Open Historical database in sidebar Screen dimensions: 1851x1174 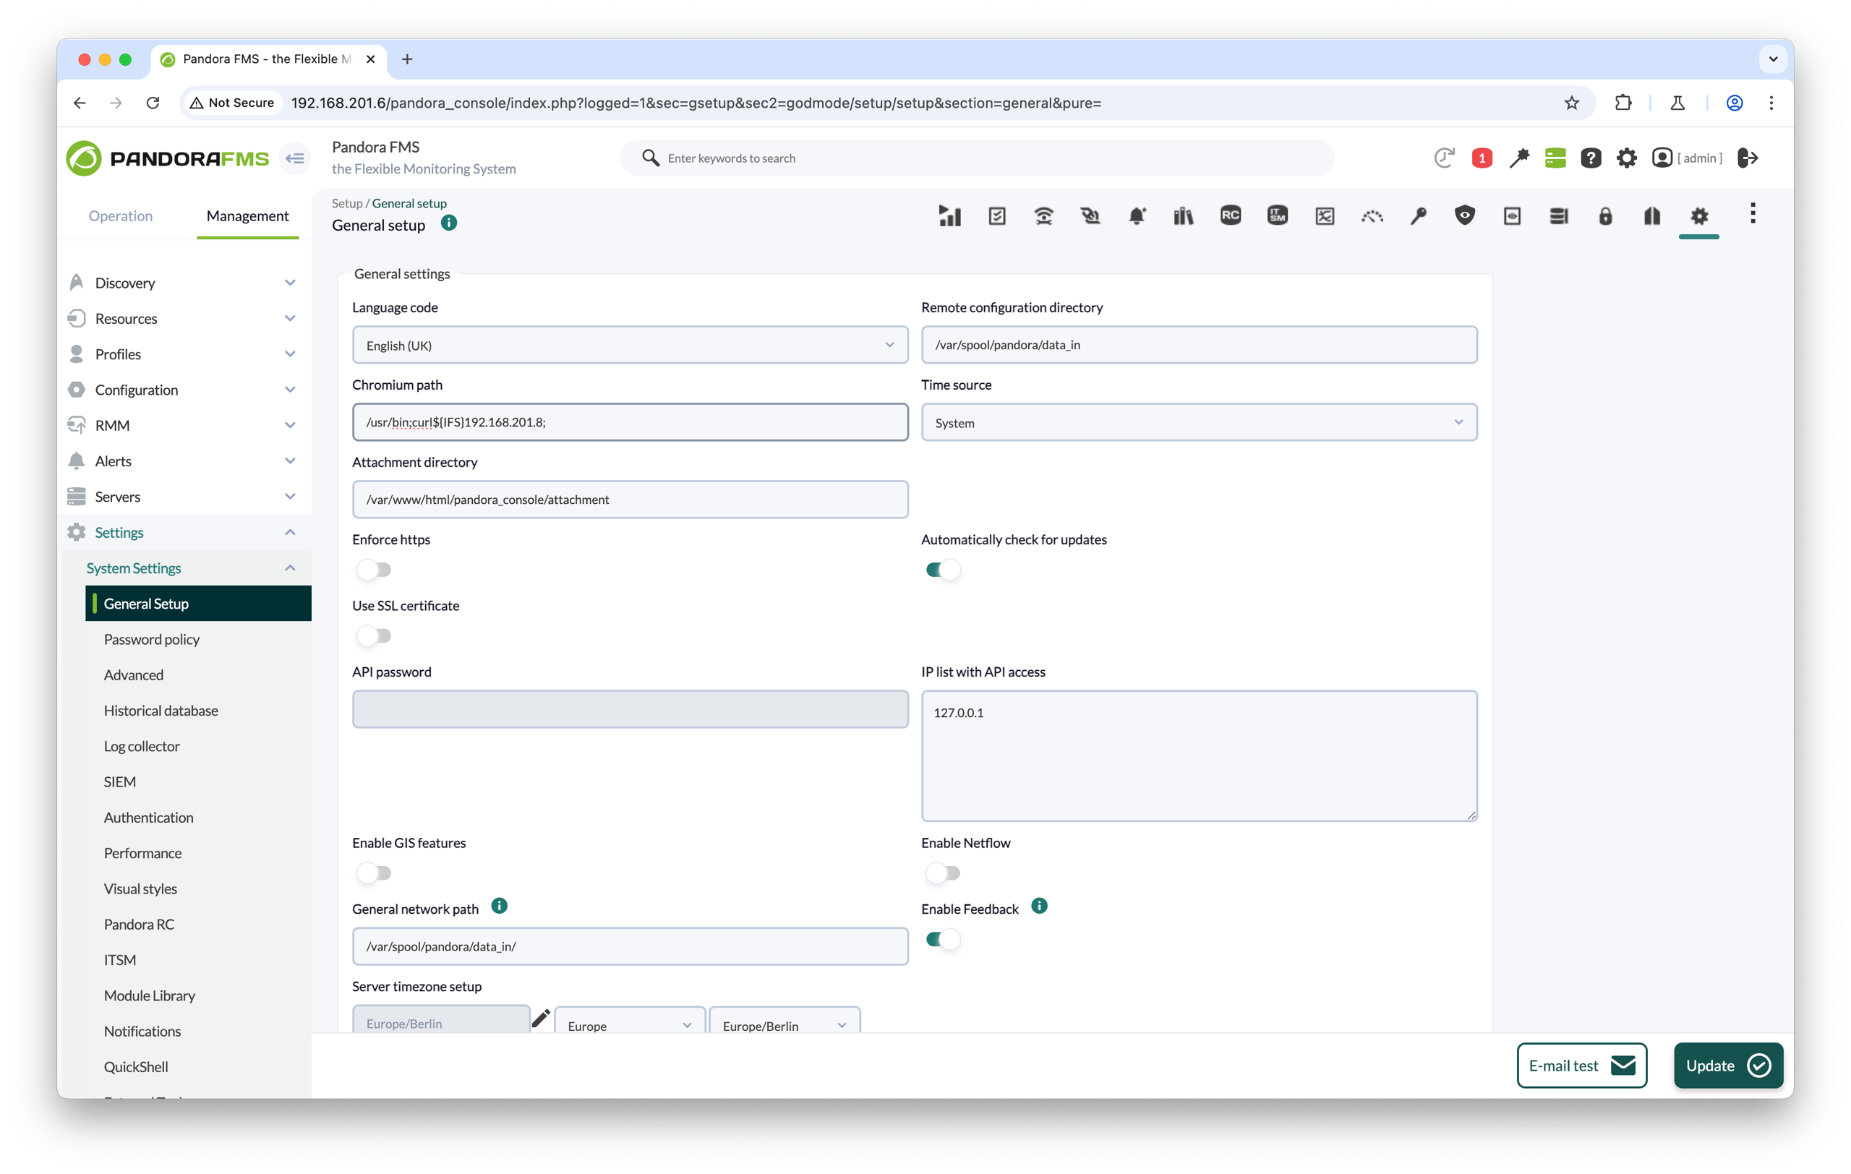pyautogui.click(x=161, y=711)
